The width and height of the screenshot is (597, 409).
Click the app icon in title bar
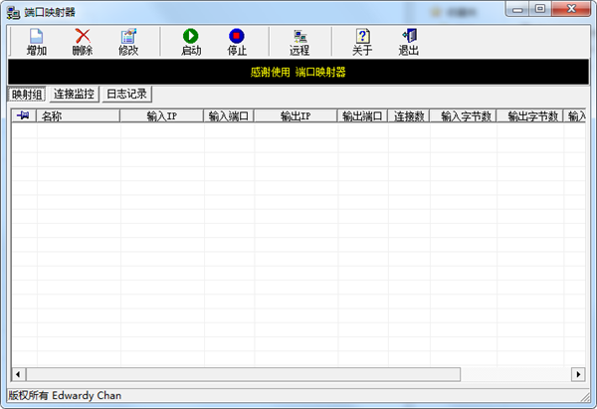click(x=12, y=11)
